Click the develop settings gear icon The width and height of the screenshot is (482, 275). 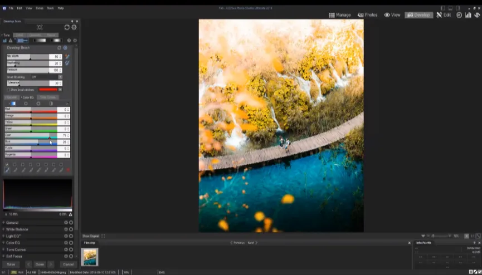click(74, 27)
